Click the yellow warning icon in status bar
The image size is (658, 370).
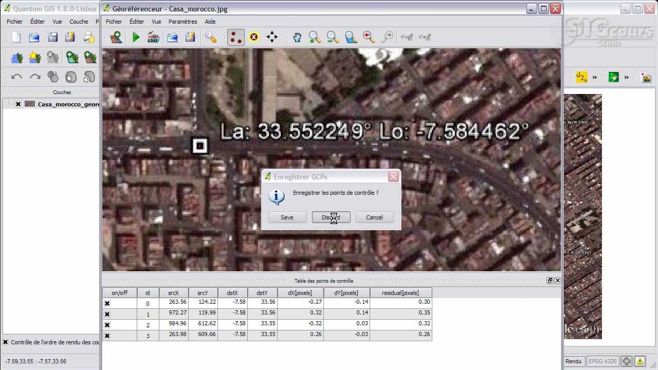[640, 361]
